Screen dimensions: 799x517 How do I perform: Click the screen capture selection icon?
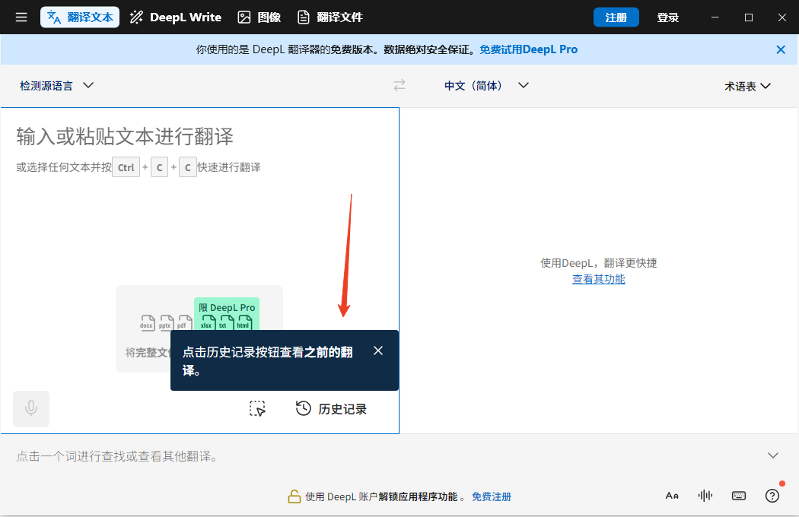point(257,408)
